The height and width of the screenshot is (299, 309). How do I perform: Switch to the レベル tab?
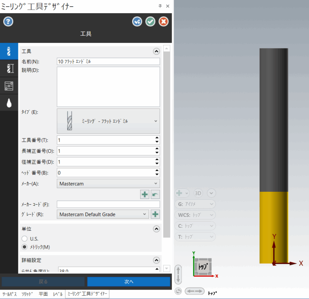[58, 294]
